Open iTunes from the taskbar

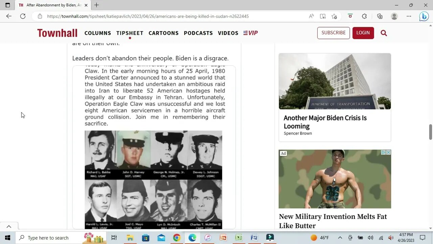[208, 238]
